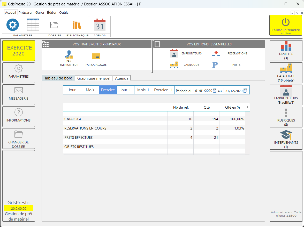304x227 pixels.
Task: Switch to the Agenda tab
Action: pyautogui.click(x=121, y=78)
